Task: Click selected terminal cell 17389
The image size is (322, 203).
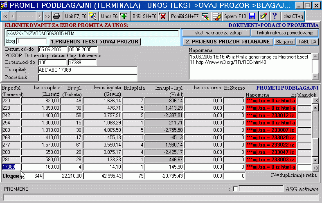Action: (11, 167)
